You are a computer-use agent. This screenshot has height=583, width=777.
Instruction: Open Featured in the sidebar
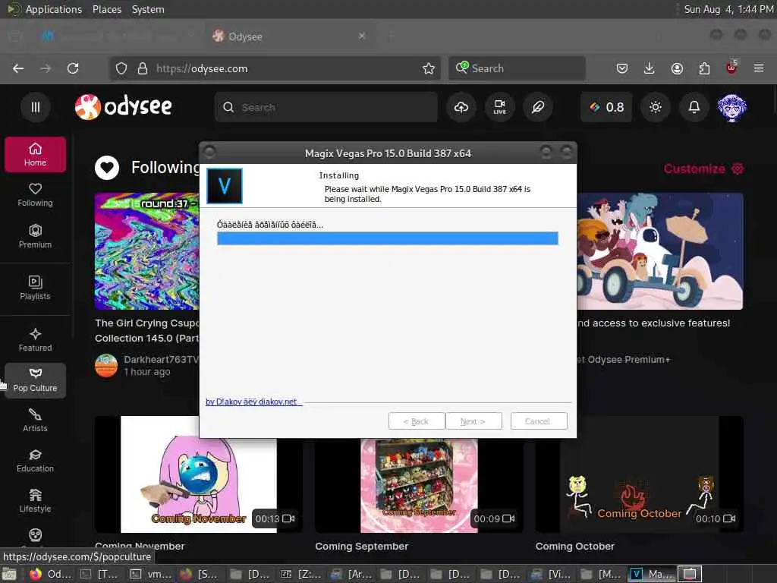35,340
